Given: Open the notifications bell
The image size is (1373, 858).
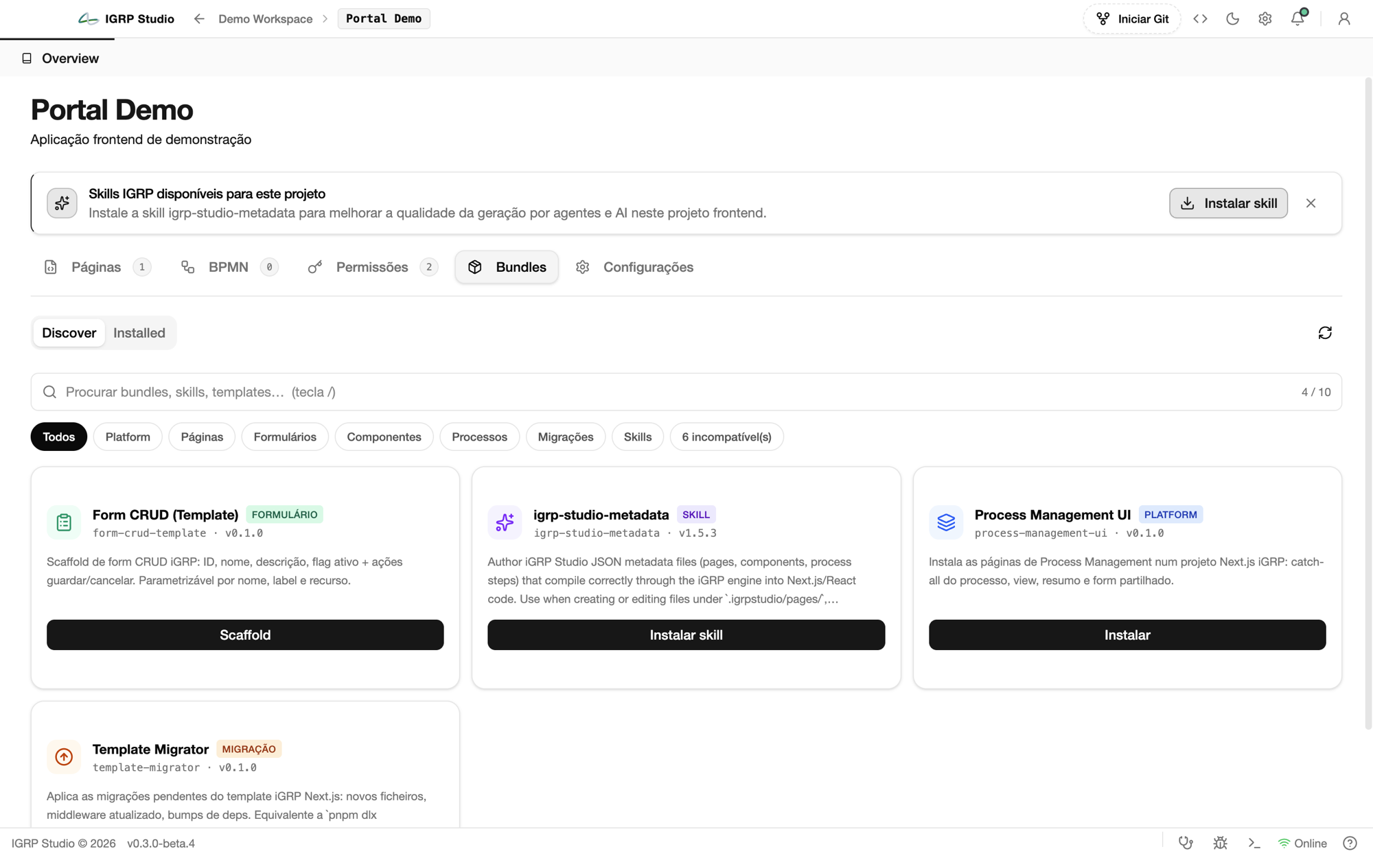Looking at the screenshot, I should (1297, 19).
